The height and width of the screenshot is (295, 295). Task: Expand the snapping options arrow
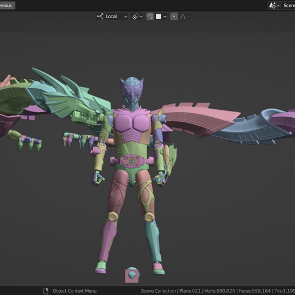pos(165,17)
